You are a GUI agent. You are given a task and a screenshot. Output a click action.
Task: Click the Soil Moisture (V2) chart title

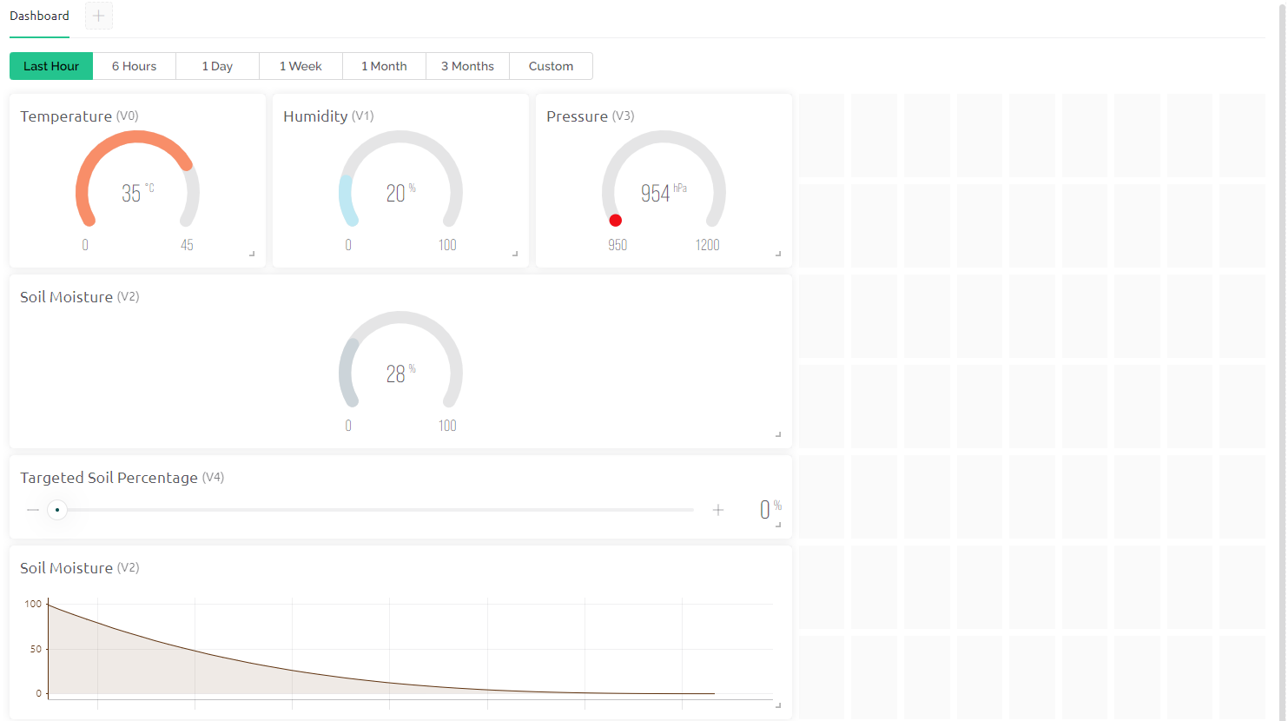click(80, 568)
